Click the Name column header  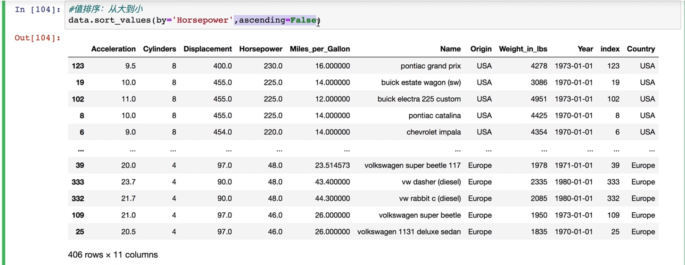coord(450,49)
